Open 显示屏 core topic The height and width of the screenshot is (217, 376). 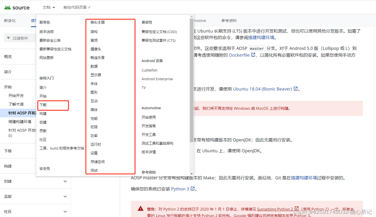pos(96,75)
